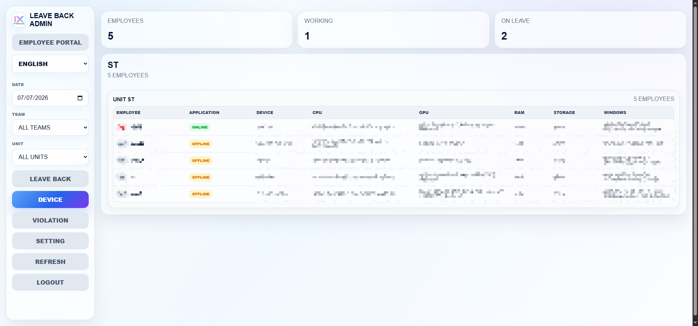Click the ST team title

coord(113,65)
